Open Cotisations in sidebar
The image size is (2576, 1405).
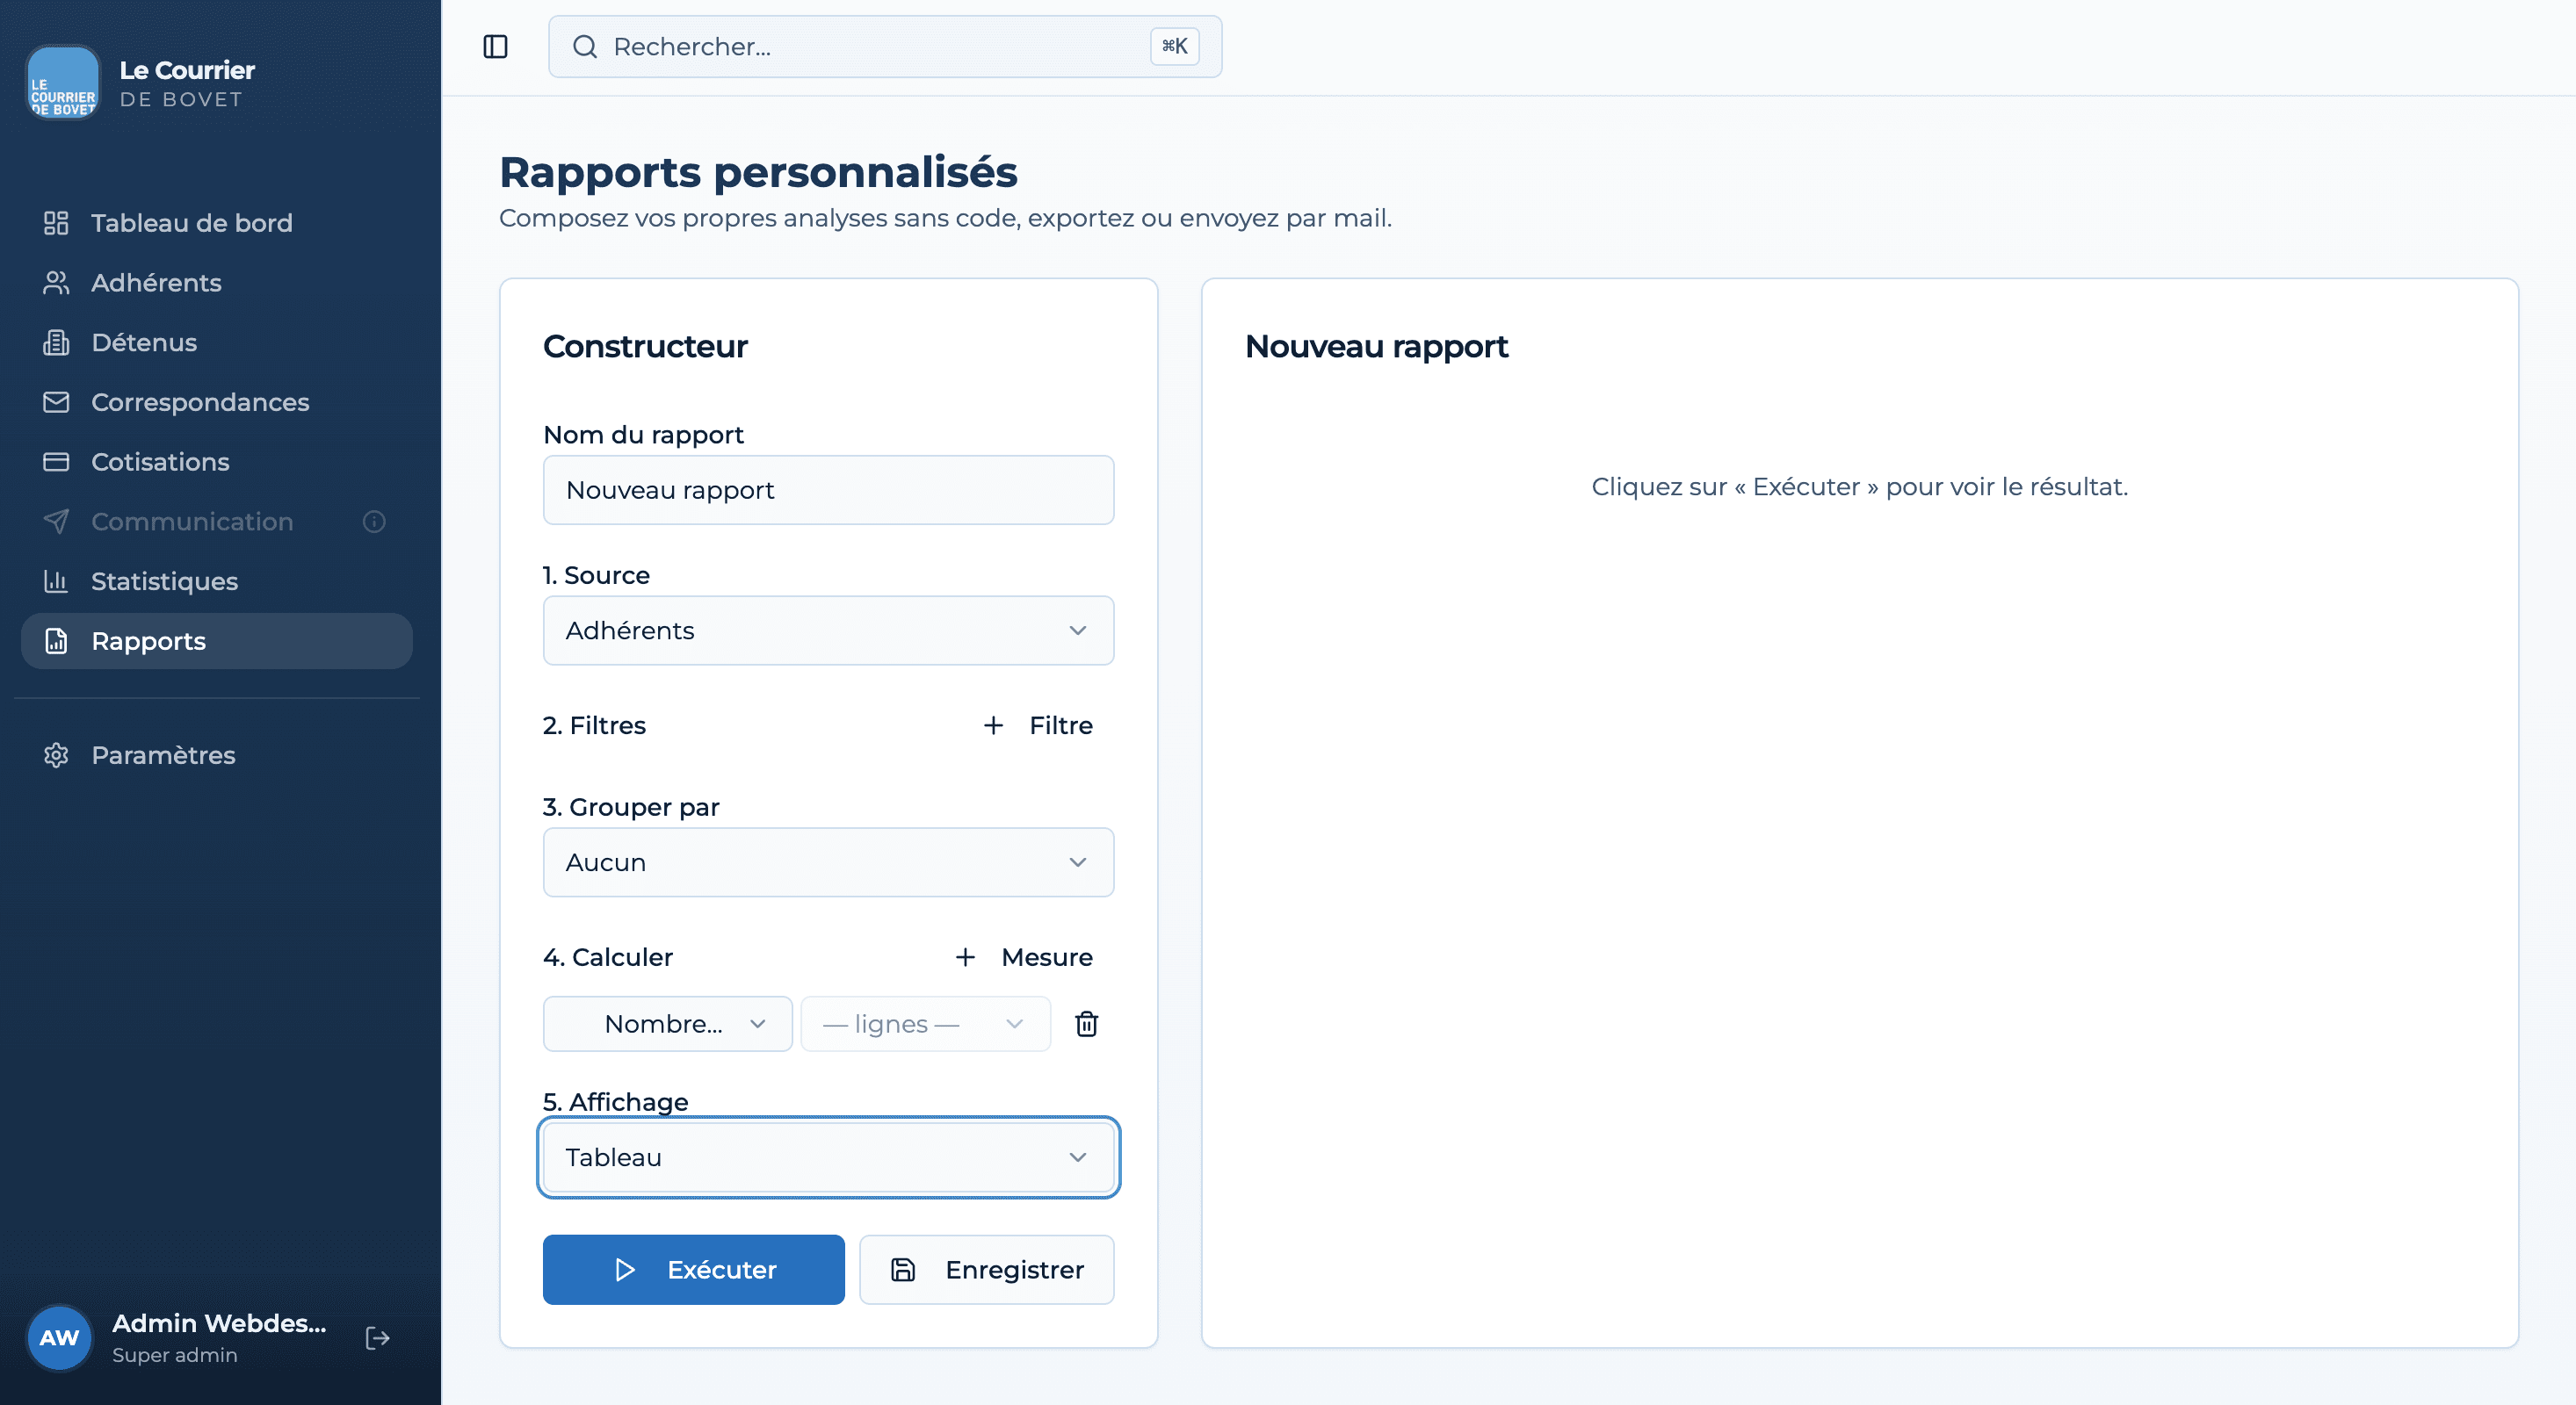click(x=217, y=462)
